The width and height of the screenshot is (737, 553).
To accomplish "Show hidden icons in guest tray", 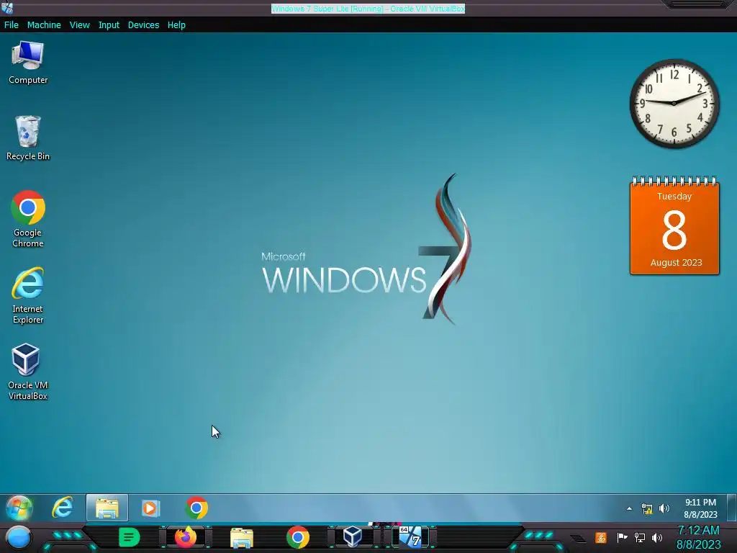I will pyautogui.click(x=629, y=508).
